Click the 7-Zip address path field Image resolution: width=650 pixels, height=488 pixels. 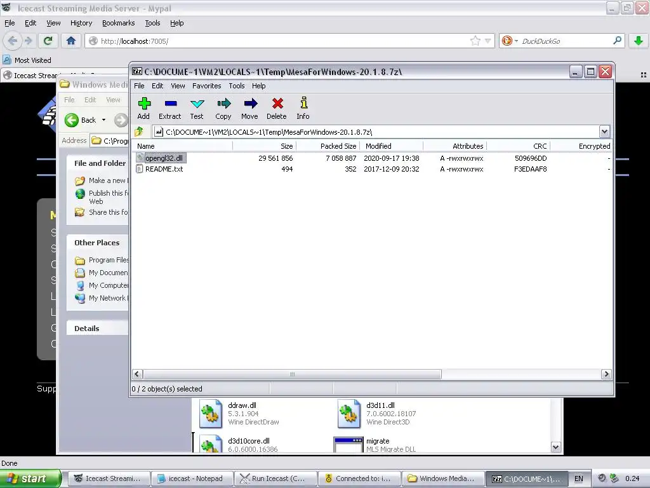point(376,132)
